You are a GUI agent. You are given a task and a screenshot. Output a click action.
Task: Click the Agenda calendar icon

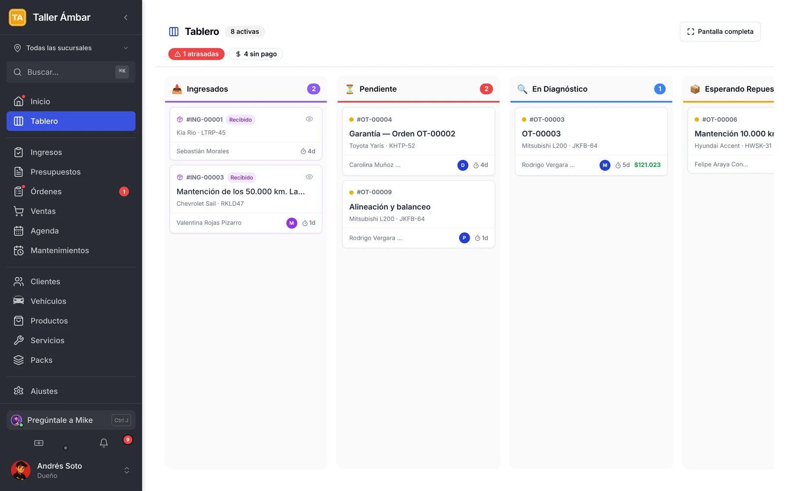tap(19, 231)
